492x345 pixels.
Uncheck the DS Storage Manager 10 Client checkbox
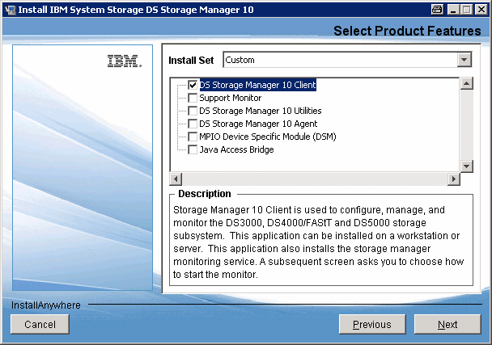point(193,85)
